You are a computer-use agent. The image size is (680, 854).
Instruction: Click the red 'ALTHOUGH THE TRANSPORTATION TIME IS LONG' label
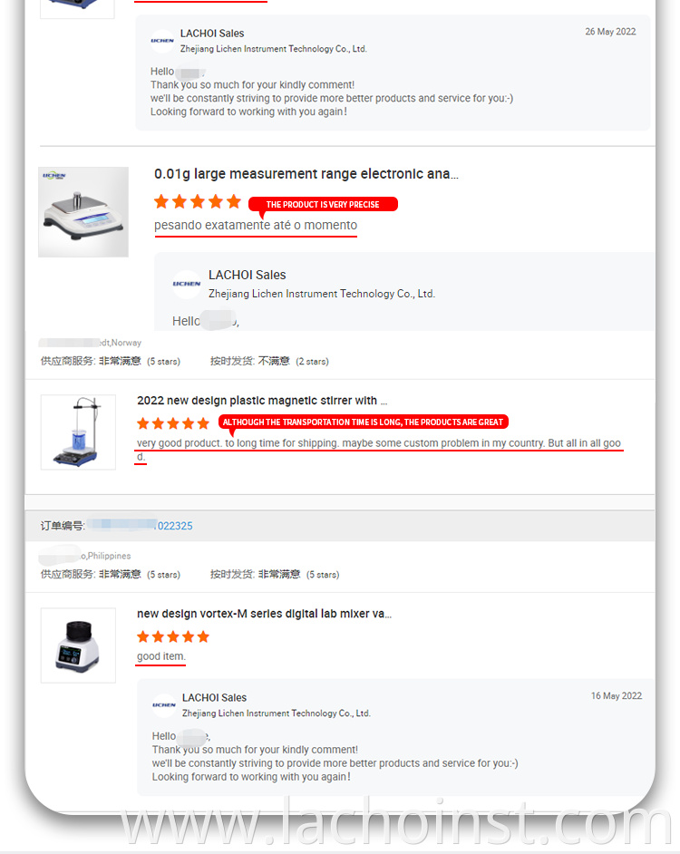coord(363,422)
